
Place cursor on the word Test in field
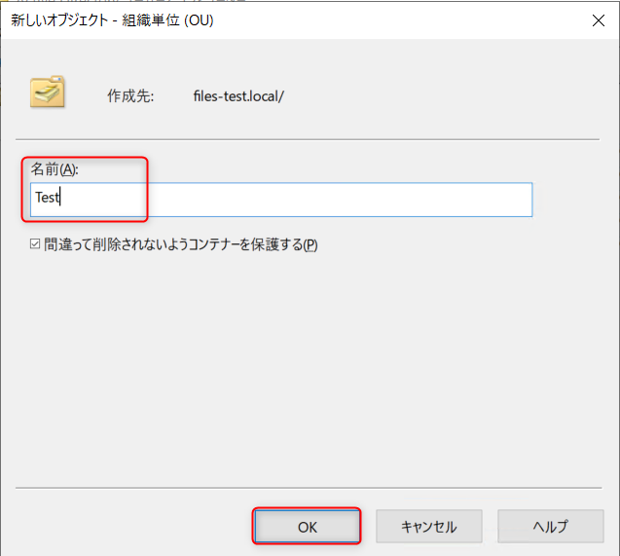pyautogui.click(x=48, y=199)
